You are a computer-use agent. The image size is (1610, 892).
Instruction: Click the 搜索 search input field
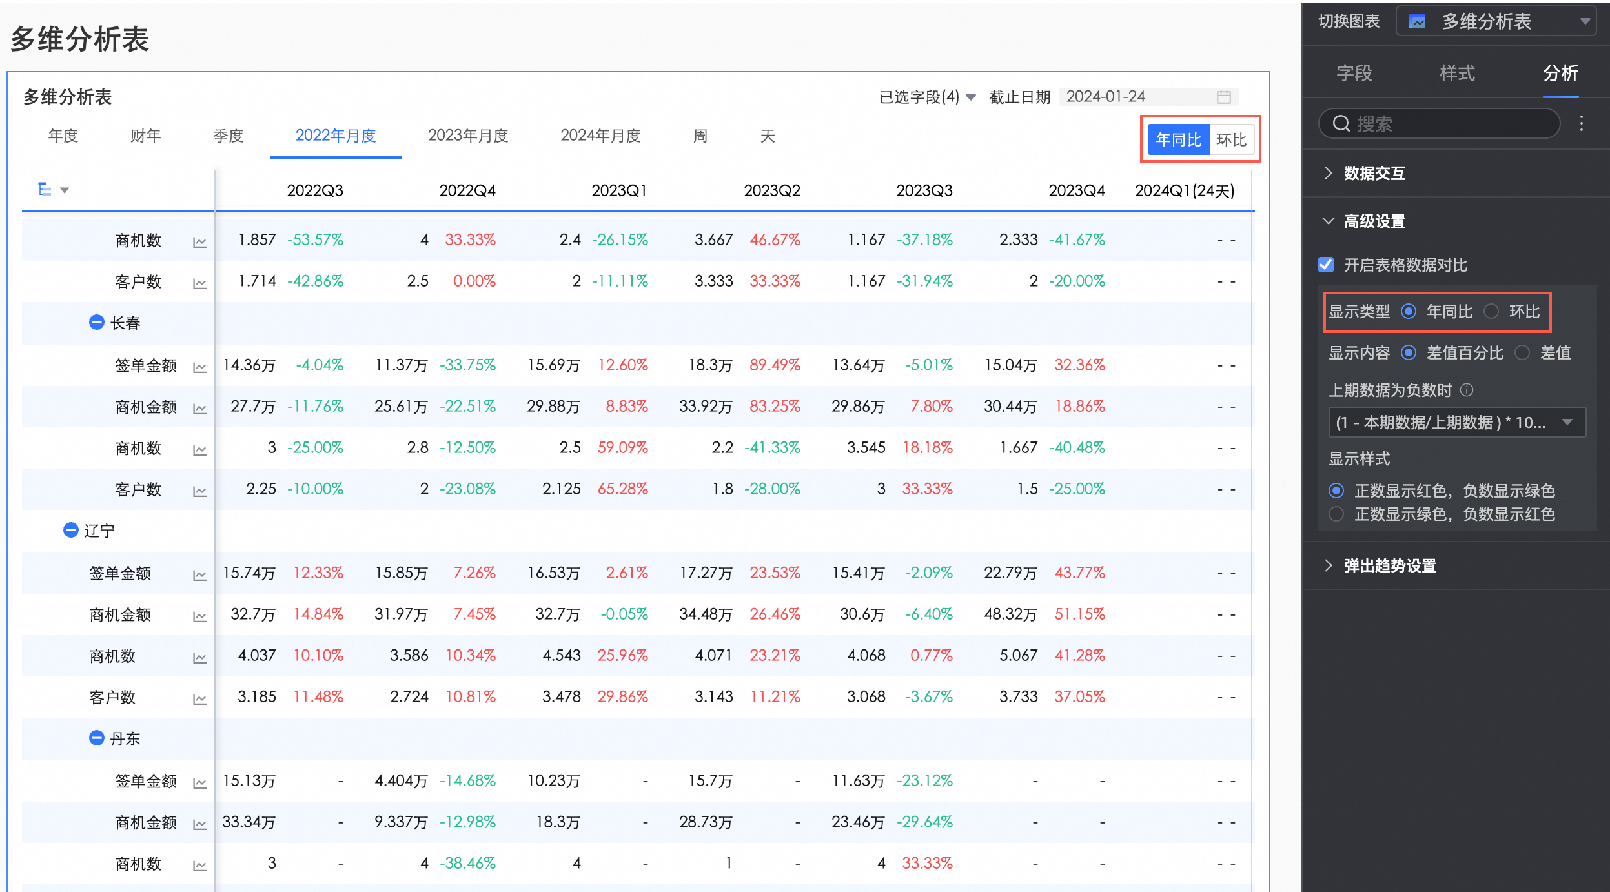click(1440, 123)
